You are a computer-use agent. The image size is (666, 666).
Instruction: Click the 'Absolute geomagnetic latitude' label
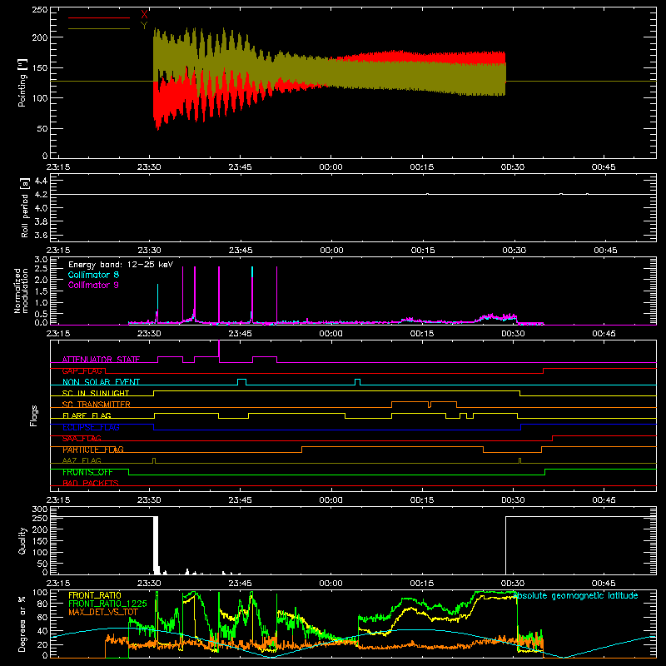pos(576,595)
